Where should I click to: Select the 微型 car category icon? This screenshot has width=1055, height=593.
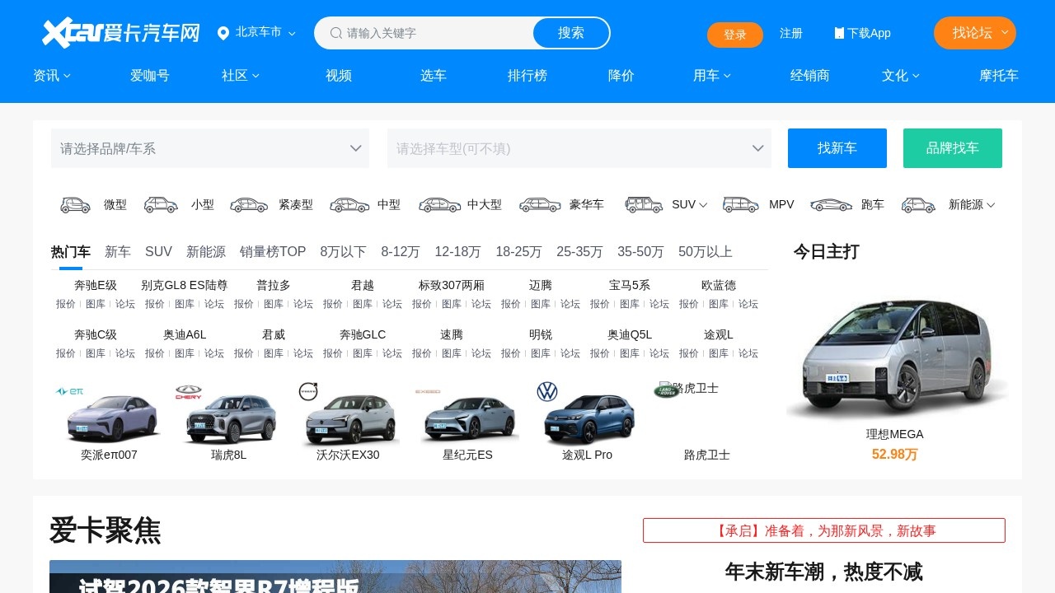[x=75, y=204]
